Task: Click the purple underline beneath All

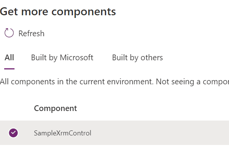Action: click(9, 69)
